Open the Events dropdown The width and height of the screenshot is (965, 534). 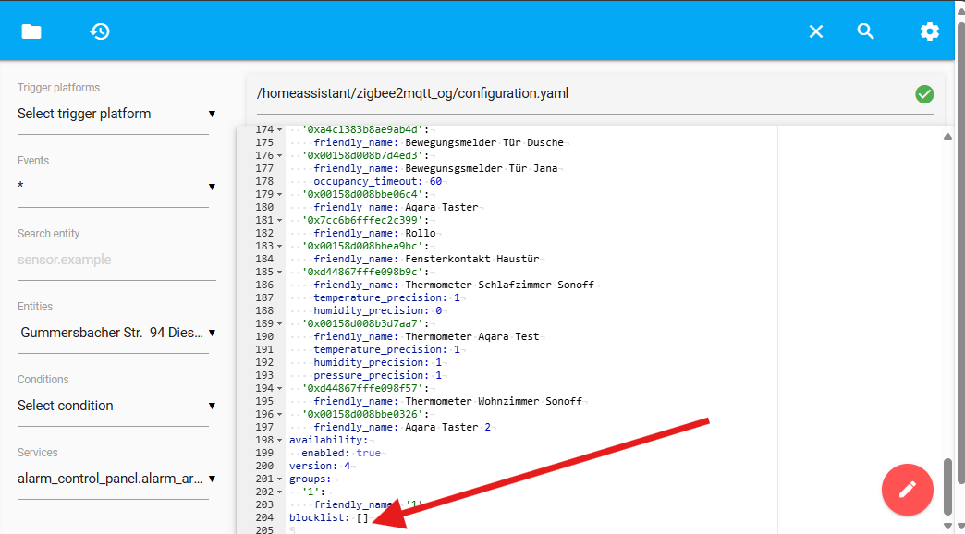[116, 187]
